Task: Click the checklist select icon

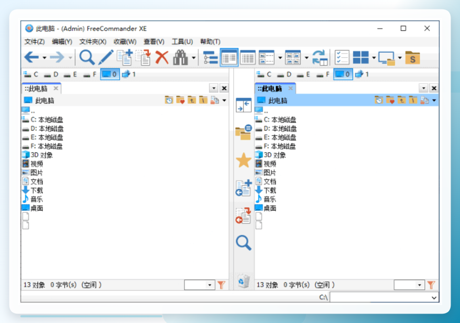Action: [x=342, y=58]
